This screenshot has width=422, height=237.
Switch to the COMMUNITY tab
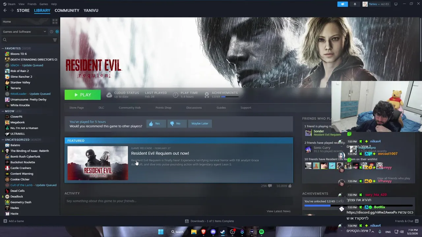(x=67, y=11)
